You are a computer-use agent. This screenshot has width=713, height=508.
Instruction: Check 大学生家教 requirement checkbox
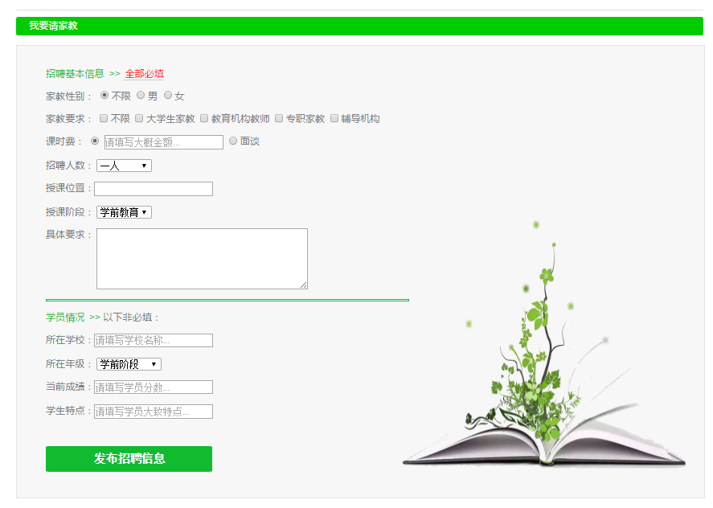coord(139,118)
